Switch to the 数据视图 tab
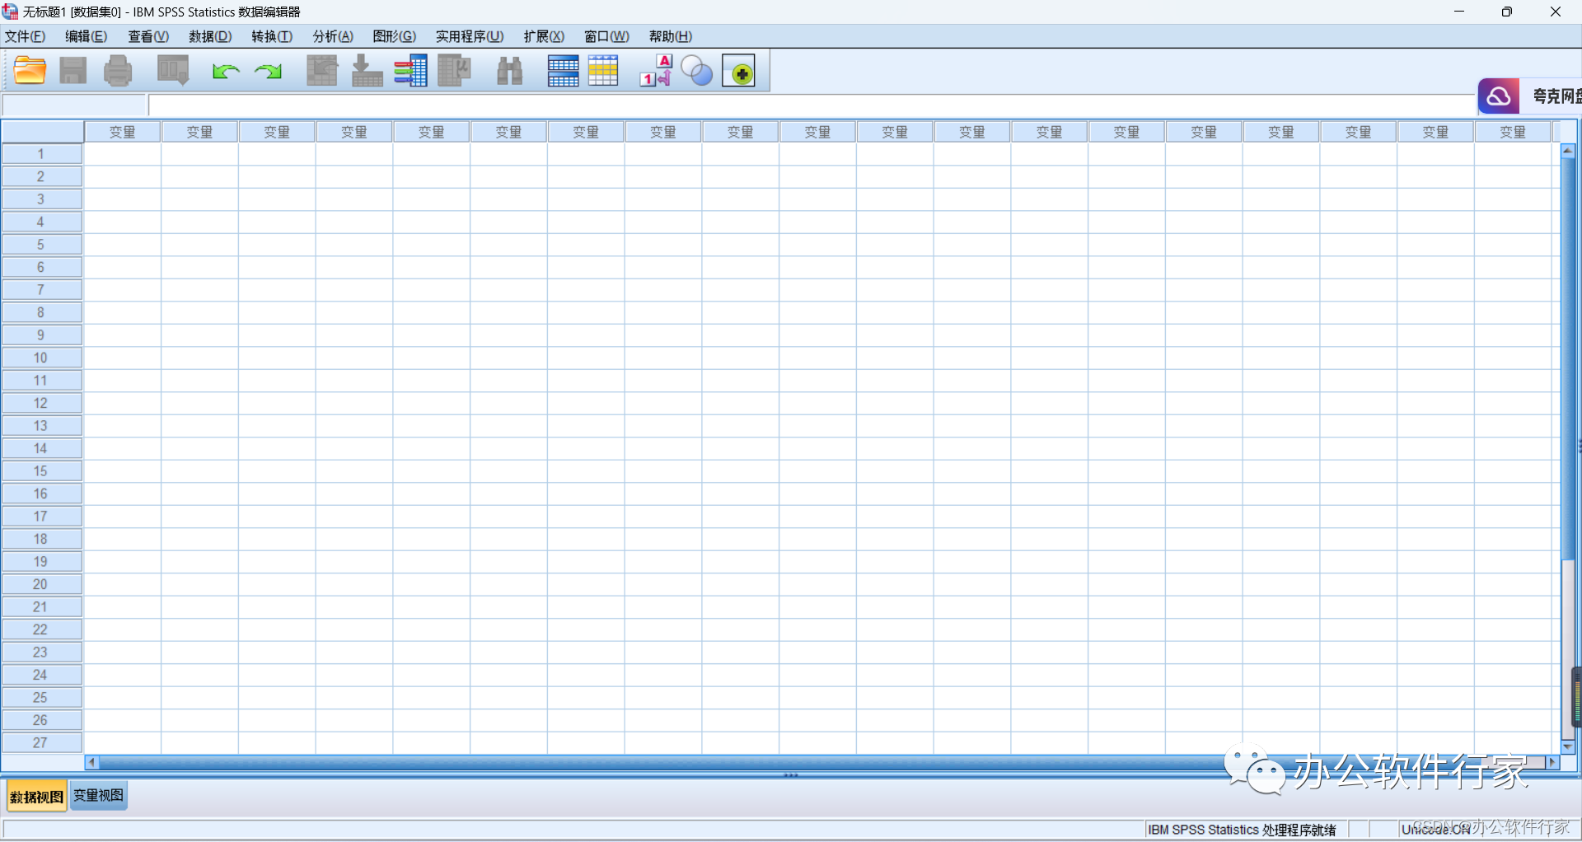The image size is (1582, 842). click(36, 797)
